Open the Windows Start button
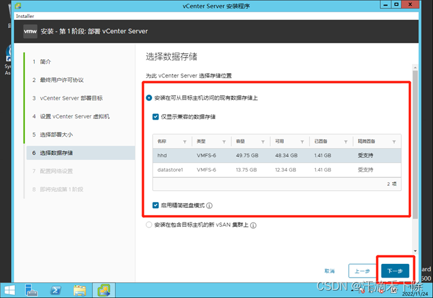The image size is (433, 298). tap(9, 291)
